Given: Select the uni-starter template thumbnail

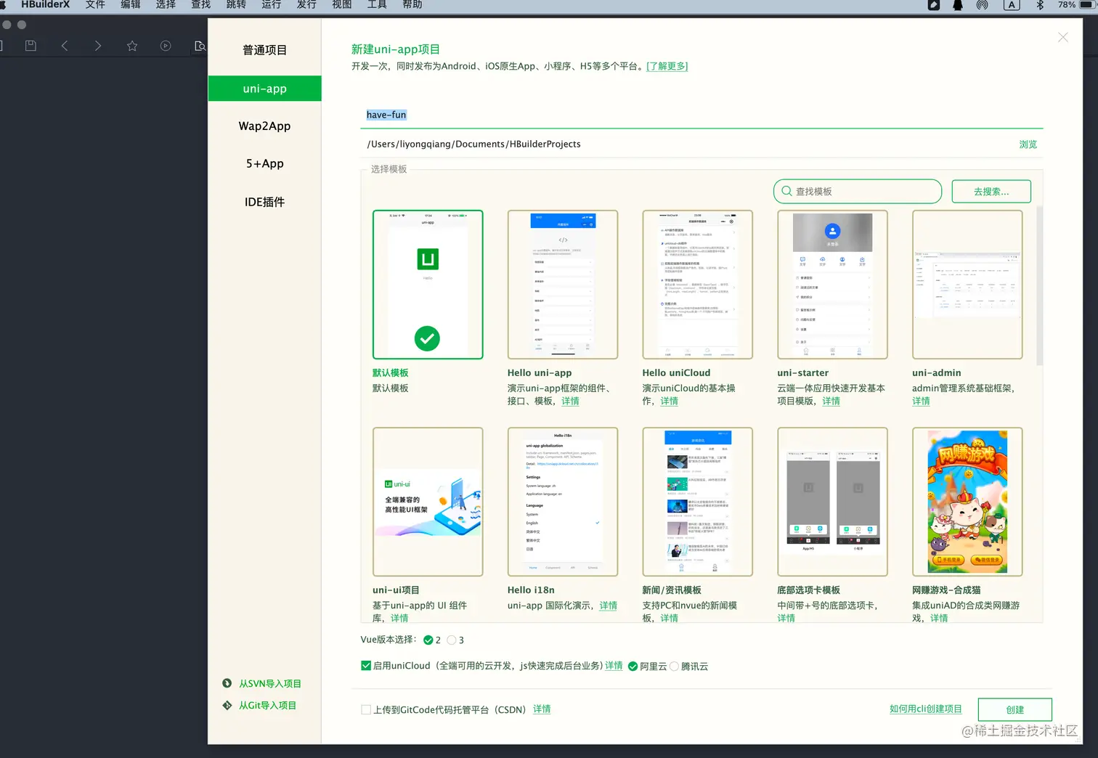Looking at the screenshot, I should (x=832, y=285).
